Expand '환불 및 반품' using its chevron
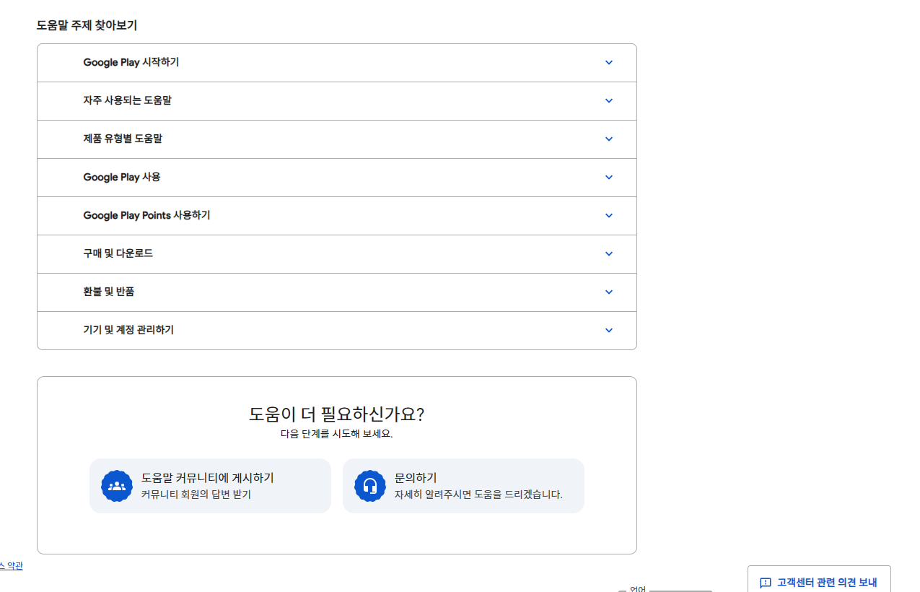Viewport: 920px width, 592px height. click(x=609, y=292)
